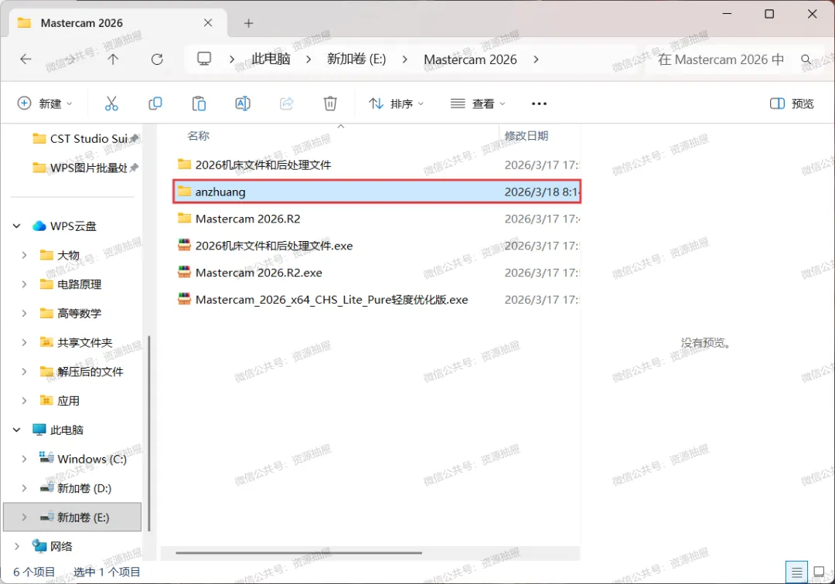Collapse the 此电脑 tree node
The width and height of the screenshot is (835, 584).
(x=16, y=430)
